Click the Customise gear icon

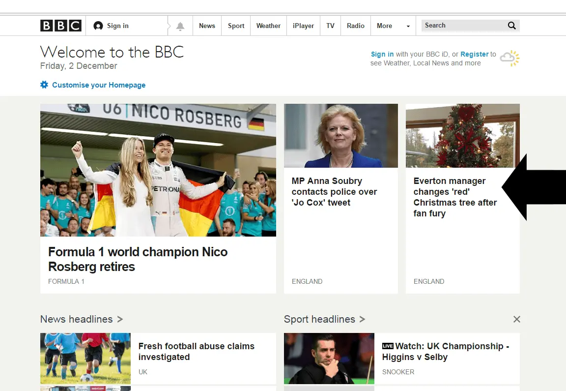click(x=44, y=85)
